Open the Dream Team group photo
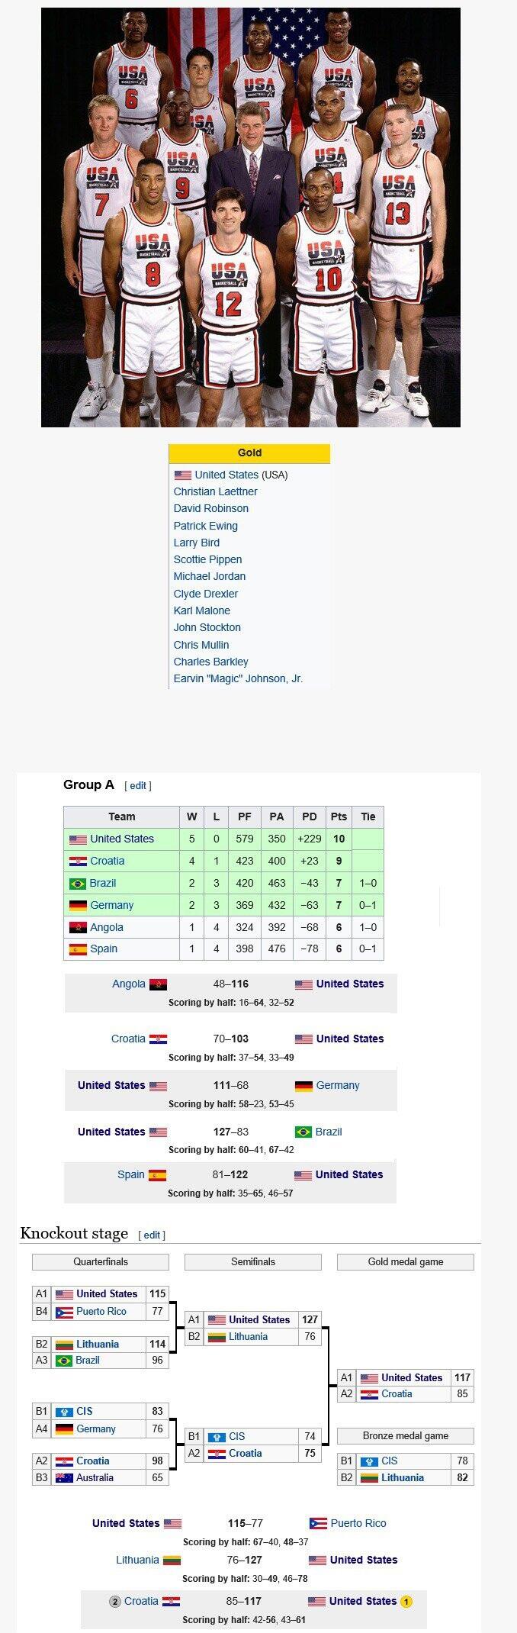The image size is (517, 1633). pos(250,217)
